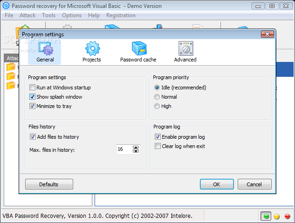Open the Help menu
This screenshot has height=223, width=295.
(94, 15)
